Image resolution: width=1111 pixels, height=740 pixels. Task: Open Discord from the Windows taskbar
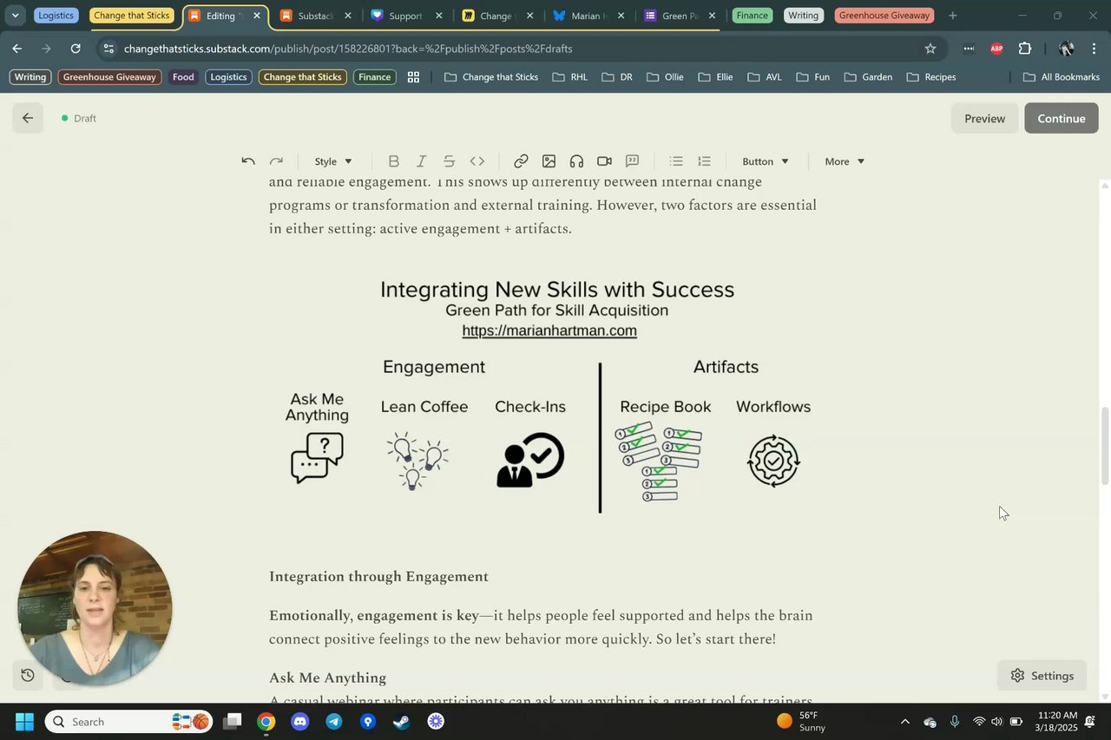[x=299, y=722]
